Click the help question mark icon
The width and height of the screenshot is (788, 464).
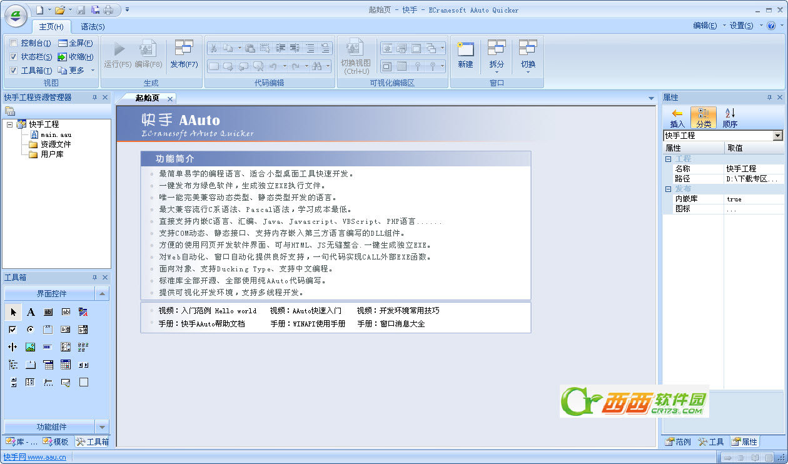(x=771, y=26)
